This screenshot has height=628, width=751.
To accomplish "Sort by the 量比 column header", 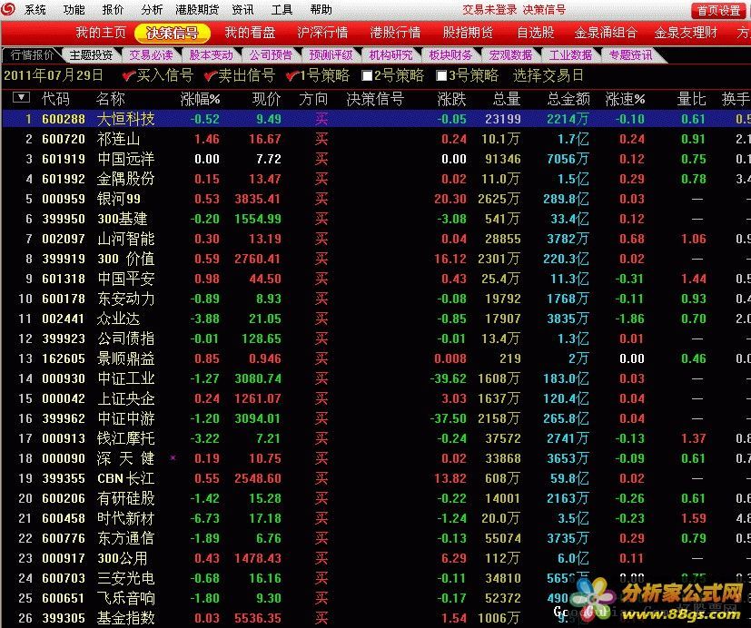I will [692, 99].
